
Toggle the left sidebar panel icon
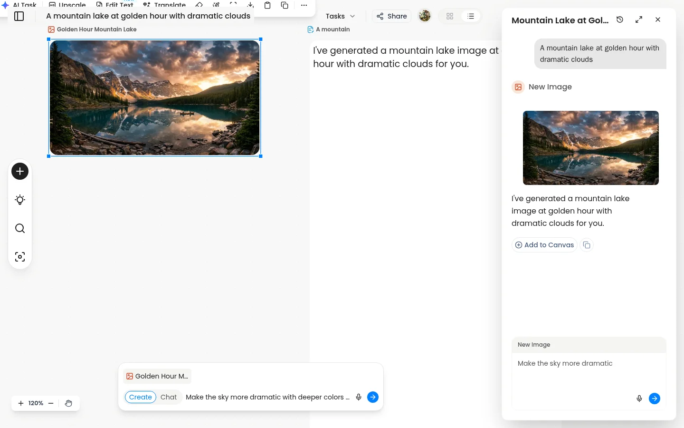pos(19,16)
